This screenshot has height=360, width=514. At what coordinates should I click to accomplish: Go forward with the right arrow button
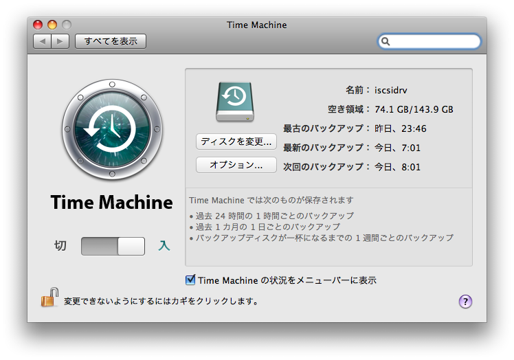pos(60,41)
